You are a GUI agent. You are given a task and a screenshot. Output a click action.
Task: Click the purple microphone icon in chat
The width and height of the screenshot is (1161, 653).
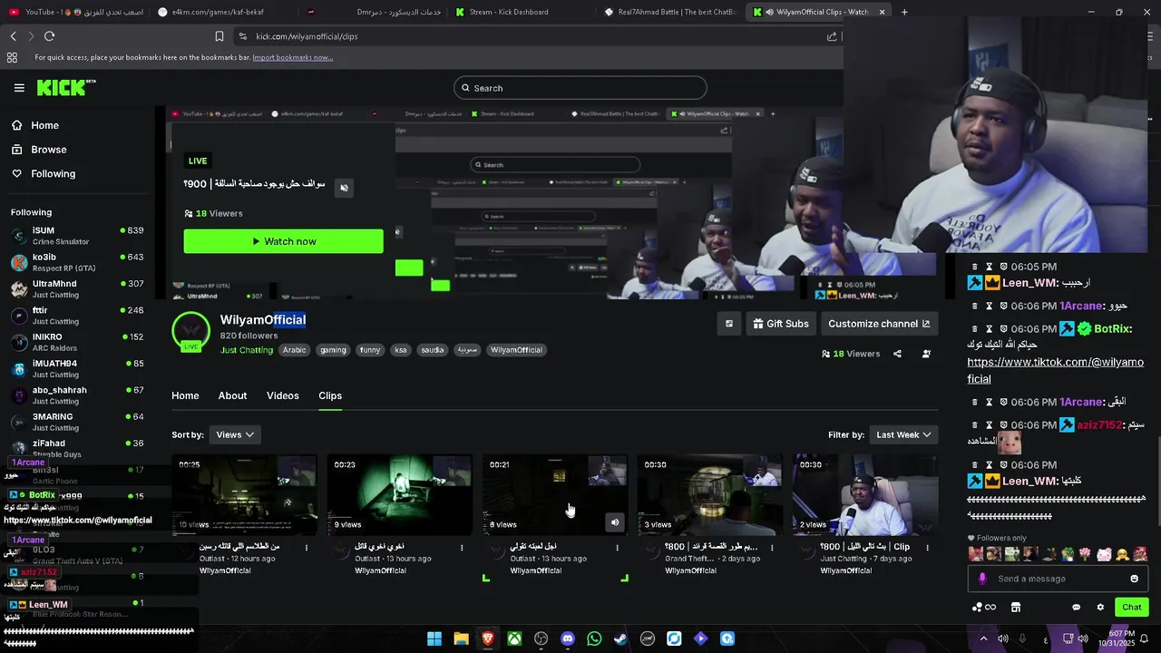(x=982, y=579)
